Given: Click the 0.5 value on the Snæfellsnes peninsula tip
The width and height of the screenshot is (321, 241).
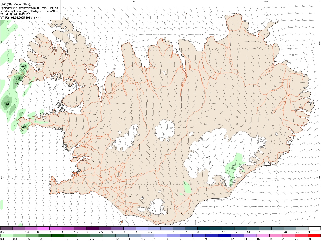Looking at the screenshot, I should pyautogui.click(x=24, y=127).
